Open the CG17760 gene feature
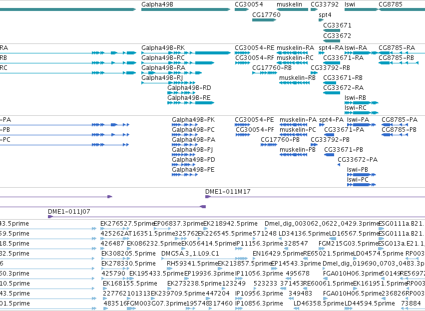Image resolution: width=425 pixels, height=311 pixels. point(264,20)
